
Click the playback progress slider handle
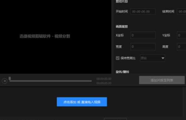pyautogui.click(x=10, y=78)
